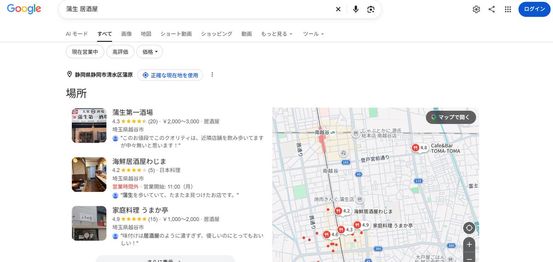Click the しゃぶとかに源氏総本店 map marker
This screenshot has height=262, width=553.
[x=355, y=133]
